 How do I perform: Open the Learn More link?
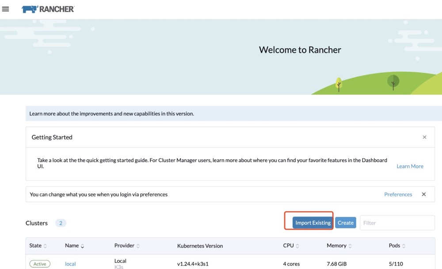click(x=410, y=166)
